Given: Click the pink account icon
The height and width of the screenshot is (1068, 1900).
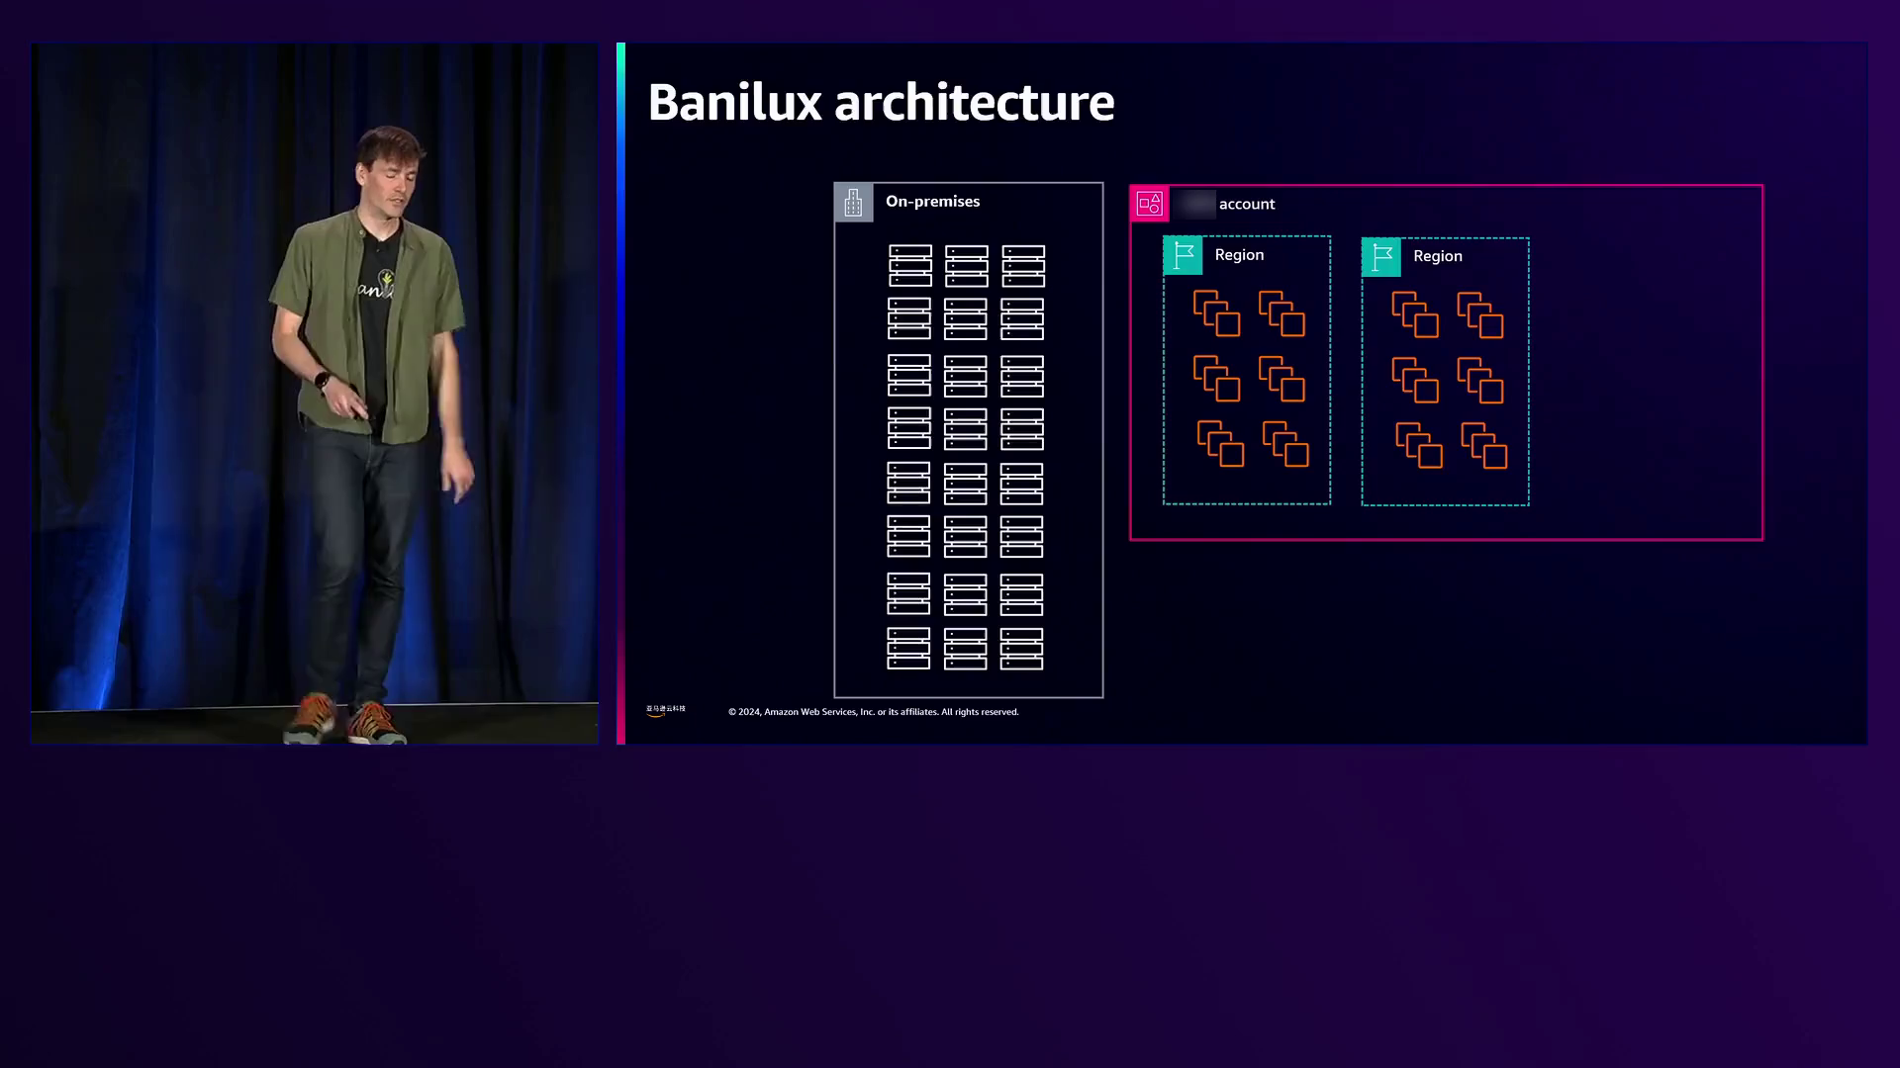Looking at the screenshot, I should (x=1149, y=204).
